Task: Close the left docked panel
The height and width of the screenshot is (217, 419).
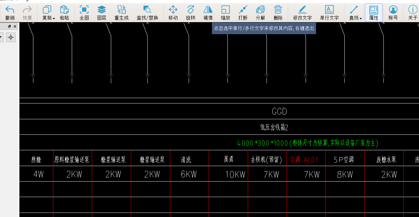Action: pos(15,27)
